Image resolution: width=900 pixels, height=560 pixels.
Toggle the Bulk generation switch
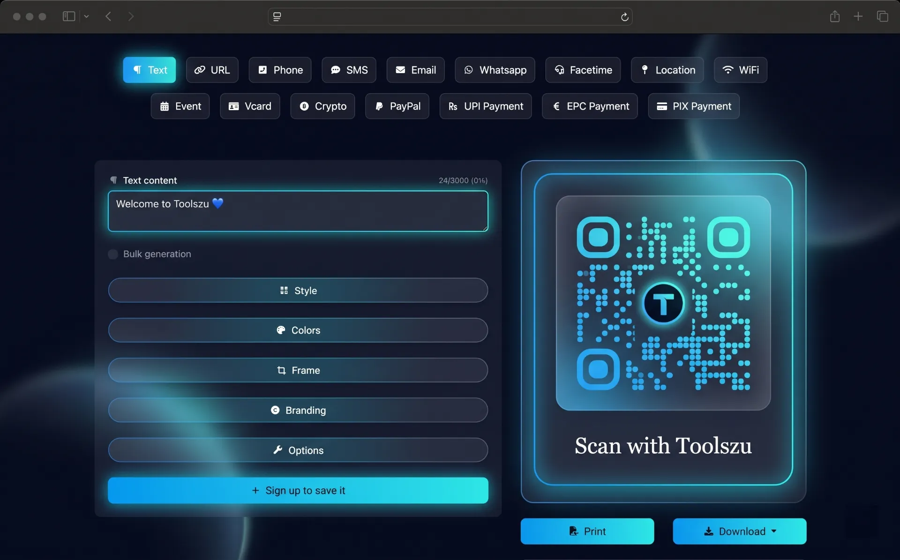pos(113,254)
